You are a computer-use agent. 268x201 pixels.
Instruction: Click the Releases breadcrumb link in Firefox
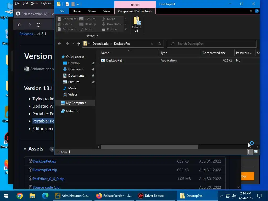[x=26, y=34]
